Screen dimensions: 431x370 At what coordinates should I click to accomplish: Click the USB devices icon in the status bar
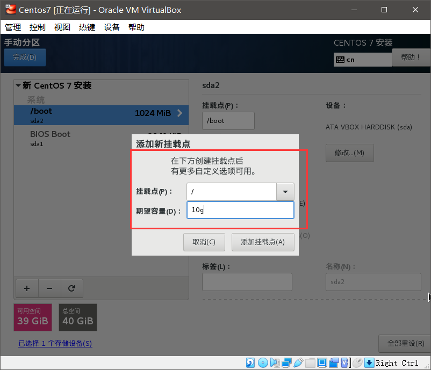click(298, 362)
